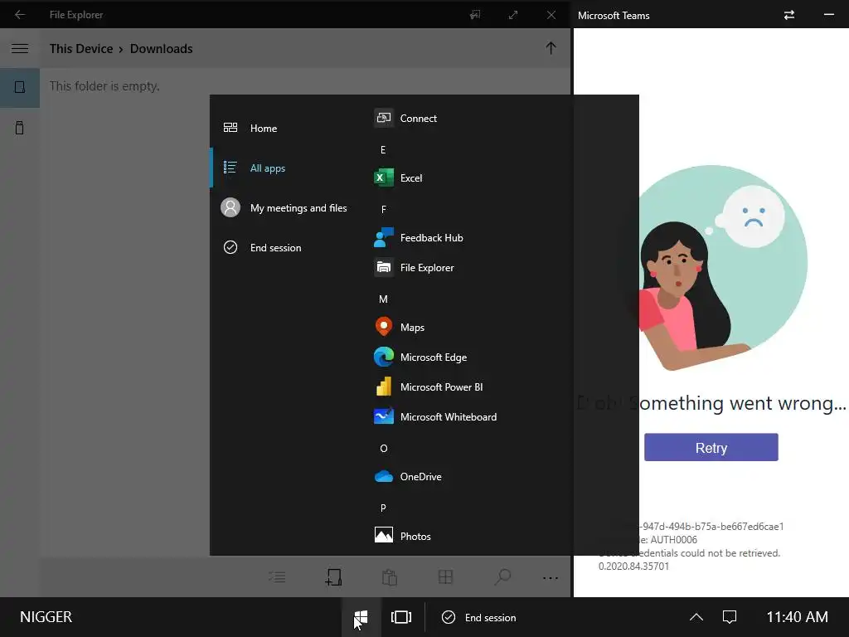Click the move-window icon in File Explorer title bar

click(x=475, y=15)
